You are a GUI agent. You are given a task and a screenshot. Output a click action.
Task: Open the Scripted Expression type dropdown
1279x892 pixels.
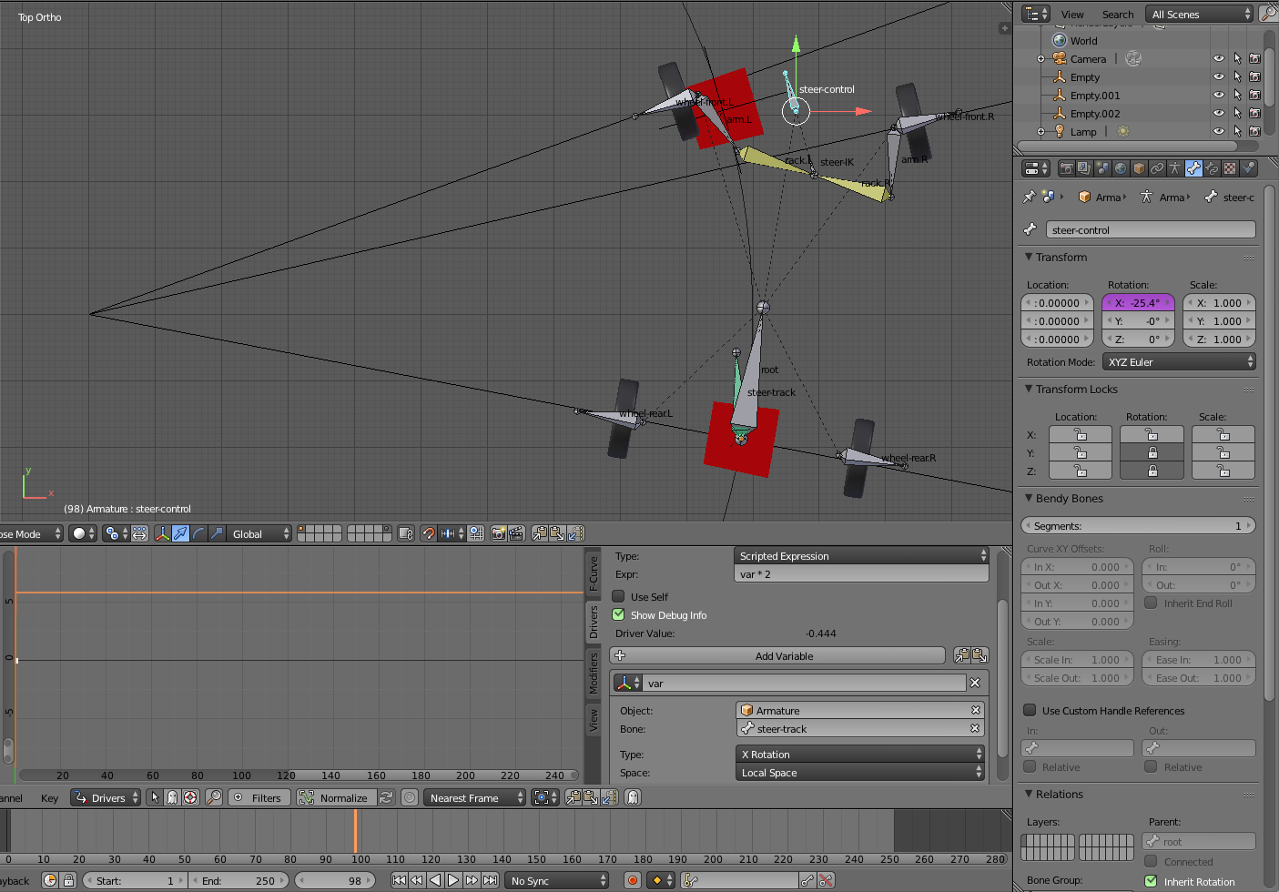tap(861, 556)
